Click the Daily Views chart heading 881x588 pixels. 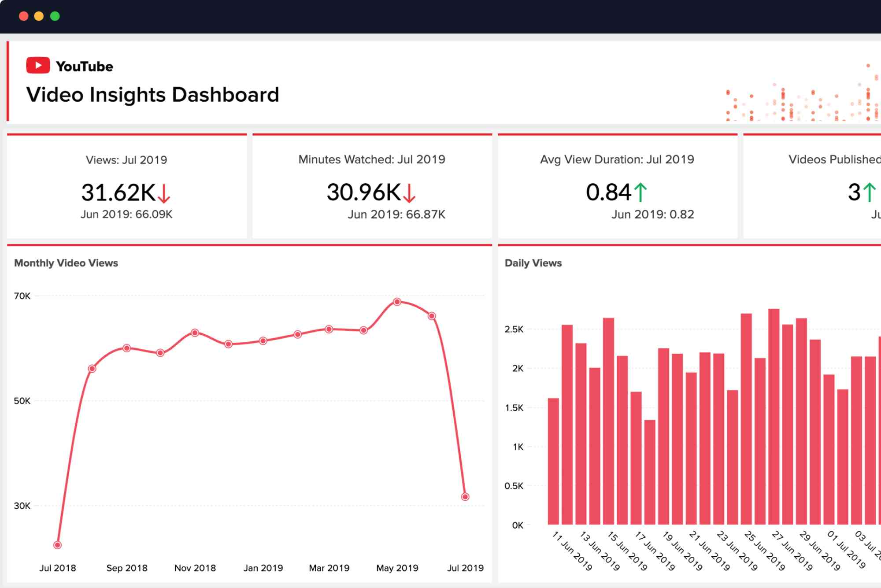534,263
